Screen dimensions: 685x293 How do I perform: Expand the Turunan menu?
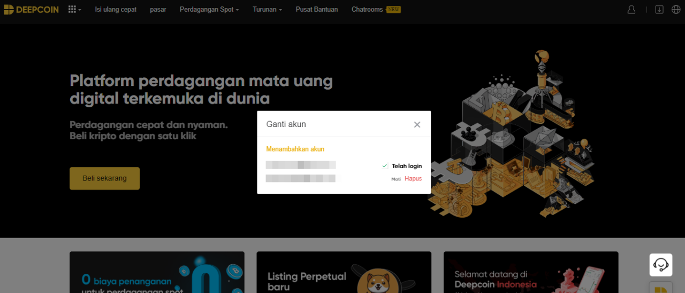coord(267,10)
